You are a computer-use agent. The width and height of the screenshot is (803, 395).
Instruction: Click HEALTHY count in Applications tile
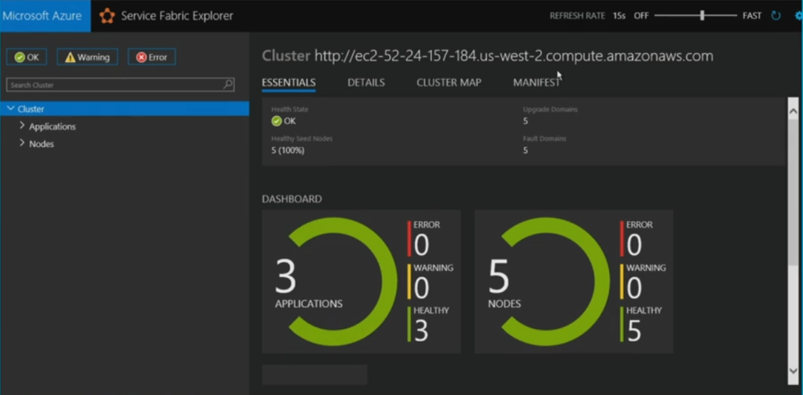tap(421, 331)
